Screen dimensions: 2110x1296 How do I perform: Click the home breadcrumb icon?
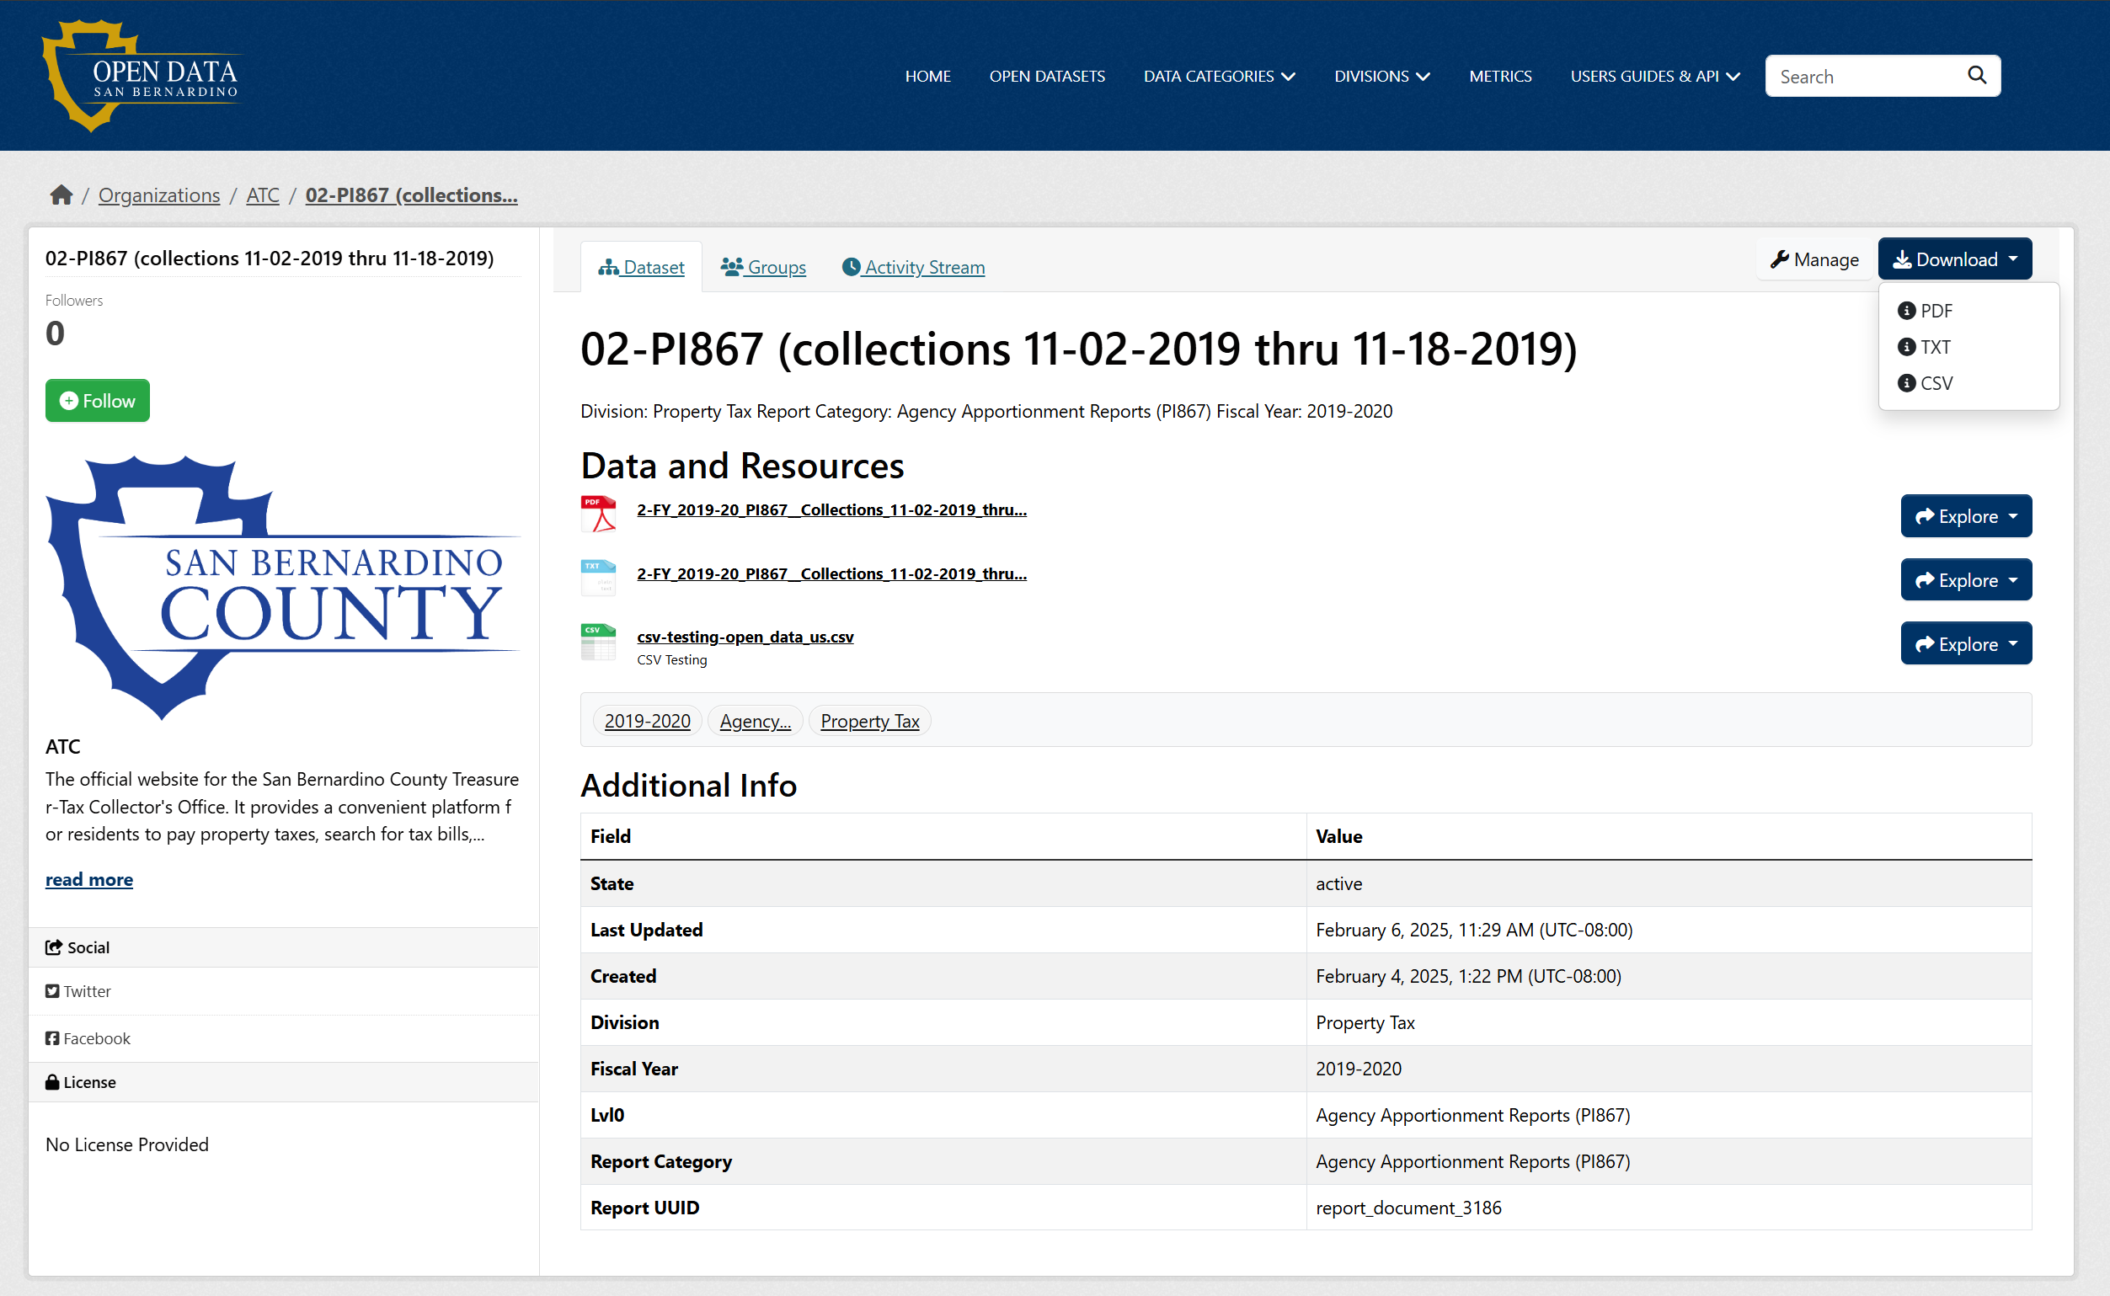pos(61,195)
